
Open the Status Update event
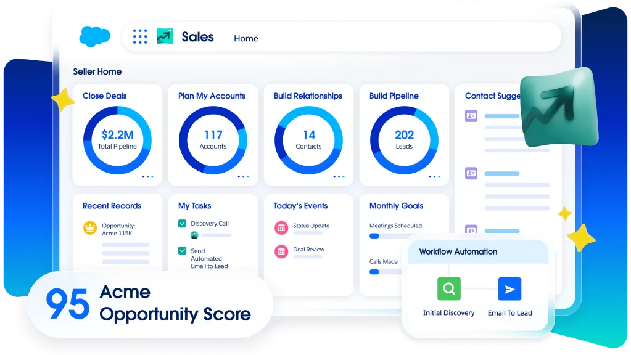point(311,226)
